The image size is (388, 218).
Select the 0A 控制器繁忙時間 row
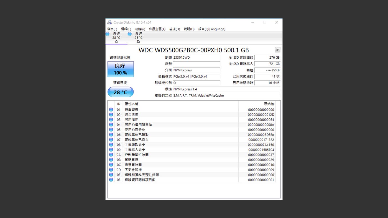point(192,155)
